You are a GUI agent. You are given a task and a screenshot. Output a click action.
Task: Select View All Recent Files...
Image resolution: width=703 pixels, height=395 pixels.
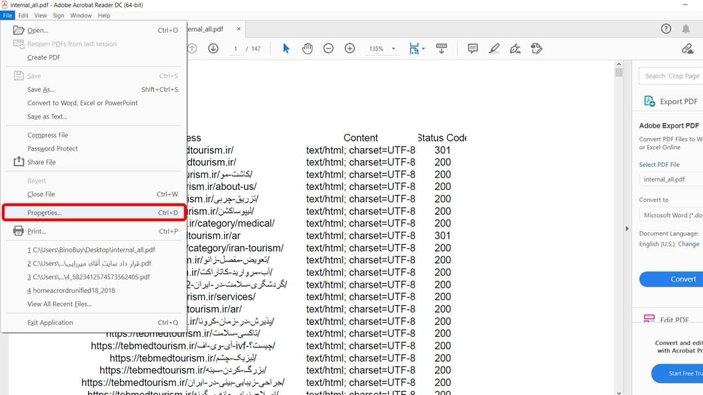[x=94, y=304]
